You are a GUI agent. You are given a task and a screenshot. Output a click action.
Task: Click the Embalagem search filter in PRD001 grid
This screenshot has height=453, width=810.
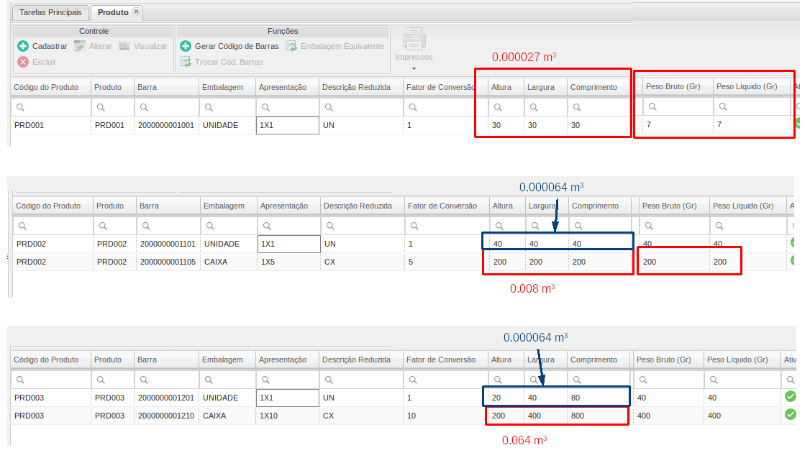(227, 107)
